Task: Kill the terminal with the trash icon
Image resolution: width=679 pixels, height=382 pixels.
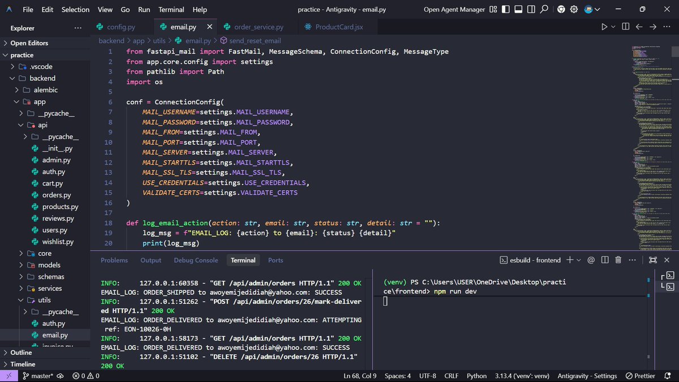Action: pos(618,260)
